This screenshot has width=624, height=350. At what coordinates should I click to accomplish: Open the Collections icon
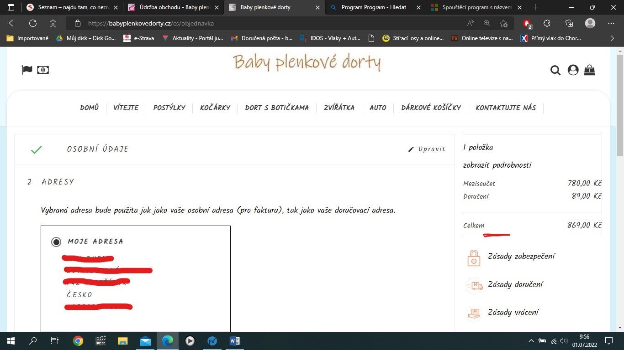[569, 23]
